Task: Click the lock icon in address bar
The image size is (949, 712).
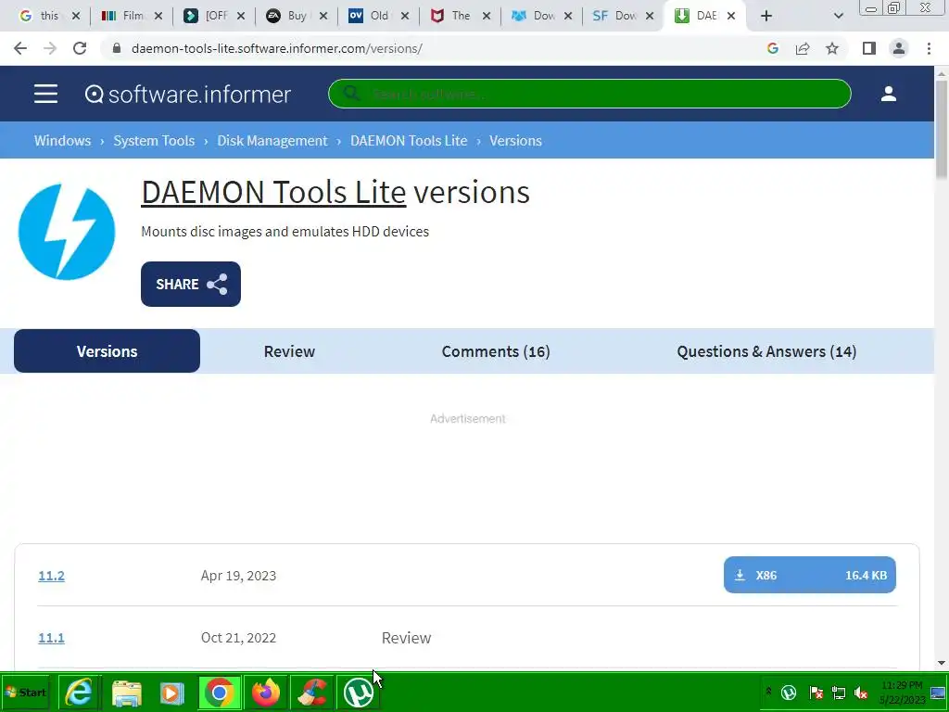Action: coord(117,48)
